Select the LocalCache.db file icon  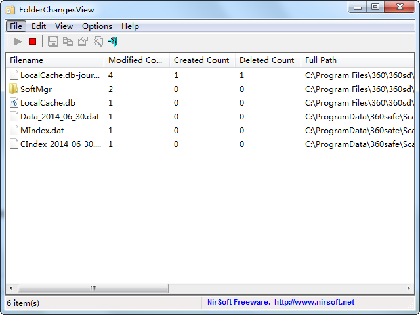(14, 103)
